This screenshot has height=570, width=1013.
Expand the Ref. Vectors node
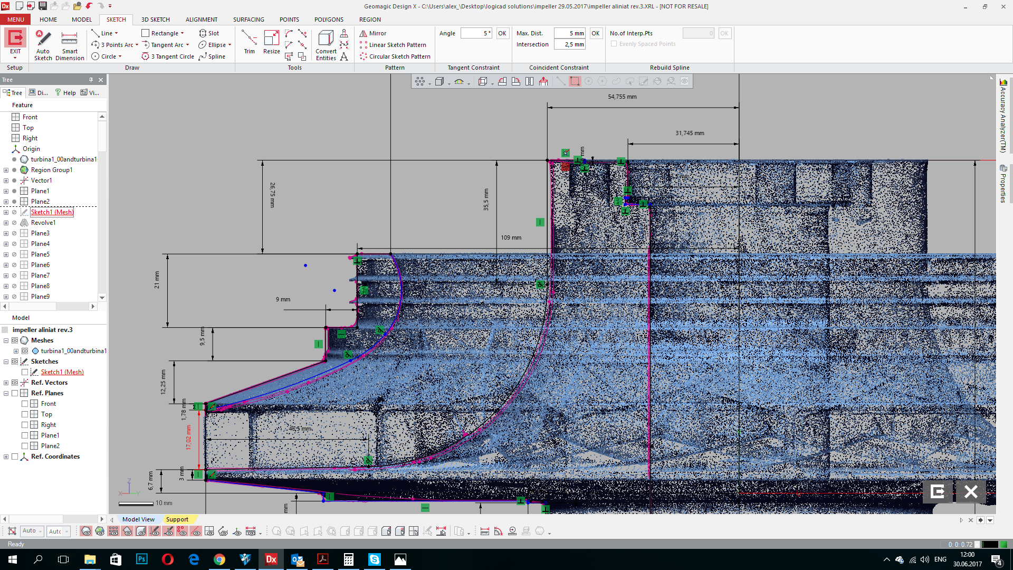pyautogui.click(x=6, y=383)
